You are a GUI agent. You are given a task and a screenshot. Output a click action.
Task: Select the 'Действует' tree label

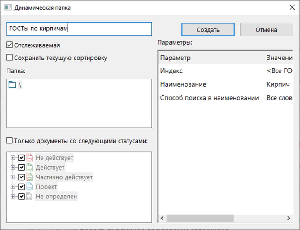point(50,168)
